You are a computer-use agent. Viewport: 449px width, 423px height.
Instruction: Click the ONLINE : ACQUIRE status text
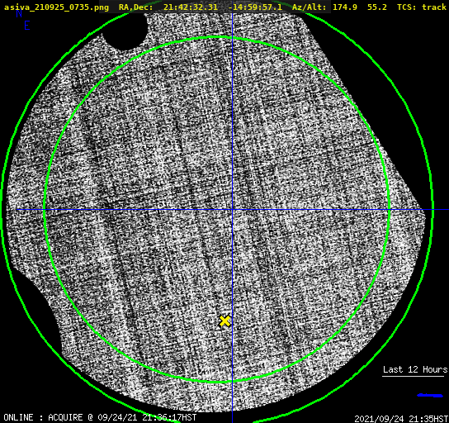(43, 417)
